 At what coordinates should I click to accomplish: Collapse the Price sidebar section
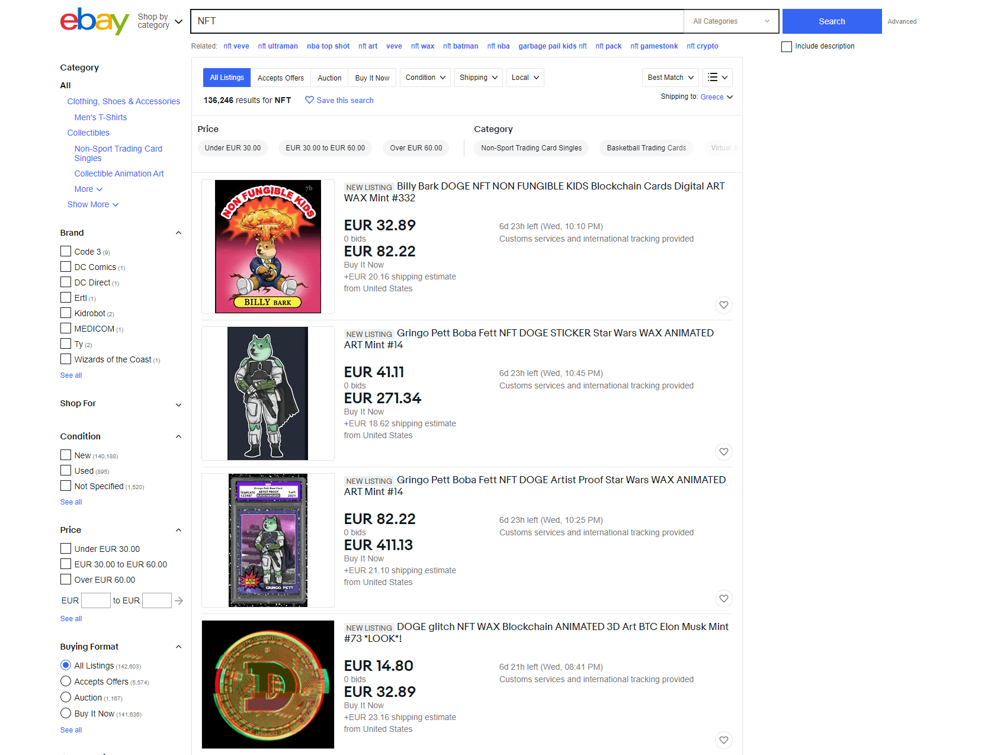(178, 530)
